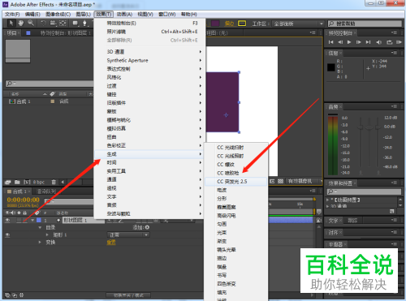The image size is (406, 301).
Task: Click the search help input field
Action: (365, 24)
